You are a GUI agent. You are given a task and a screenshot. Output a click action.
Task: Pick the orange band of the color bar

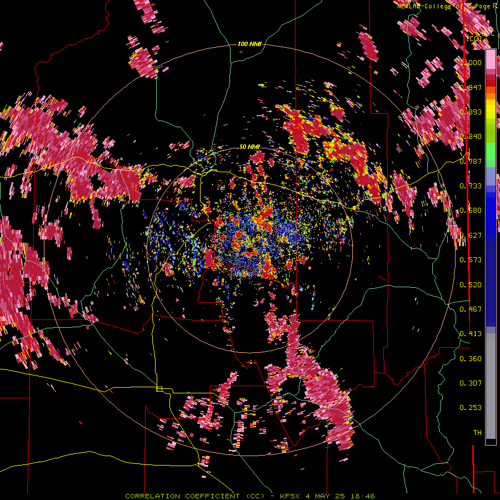click(491, 96)
